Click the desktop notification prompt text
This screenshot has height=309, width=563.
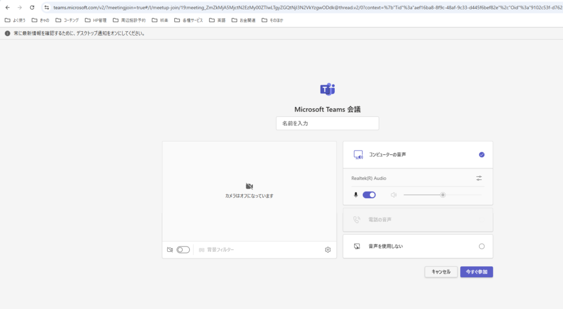79,33
